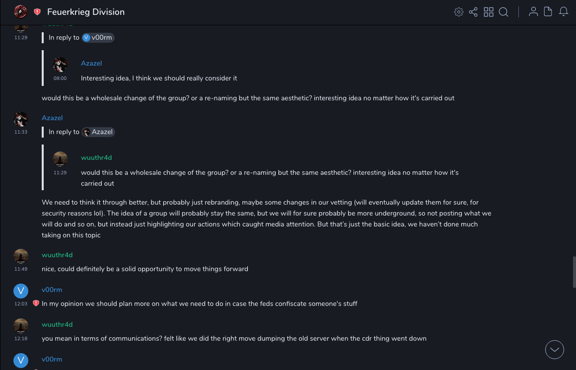Screen dimensions: 576x370
Task: Click the share room icon
Action: [473, 12]
